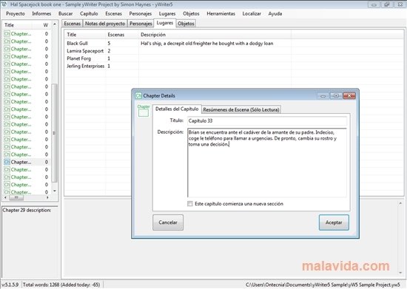407x289 pixels.
Task: Click the Chapter Details dialog title icon
Action: [x=138, y=95]
